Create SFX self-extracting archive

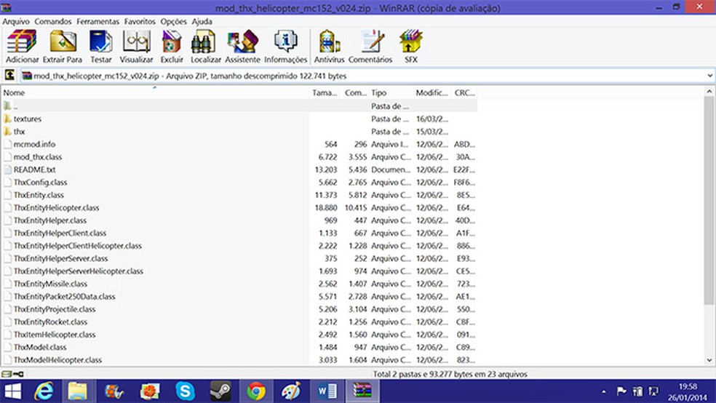[411, 46]
